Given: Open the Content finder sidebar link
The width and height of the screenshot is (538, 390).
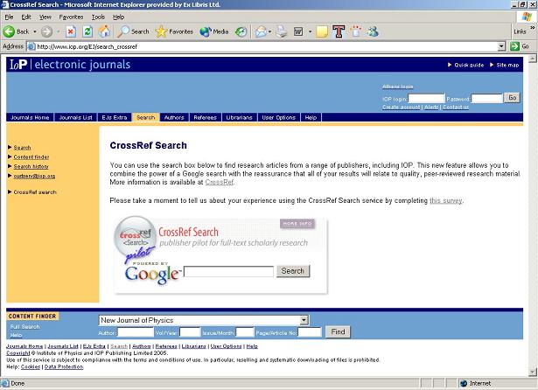Looking at the screenshot, I should pos(31,157).
